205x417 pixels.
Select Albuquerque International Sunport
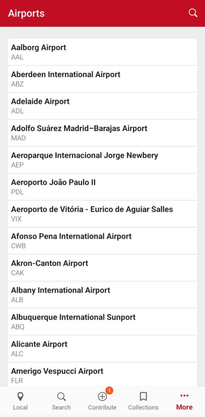click(102, 322)
